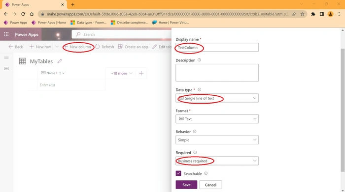Viewport: 345px width, 192px height.
Task: Open the browser home page
Action: pos(32,14)
